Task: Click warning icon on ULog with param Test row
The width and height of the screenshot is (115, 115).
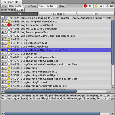Action: pyautogui.click(x=9, y=43)
